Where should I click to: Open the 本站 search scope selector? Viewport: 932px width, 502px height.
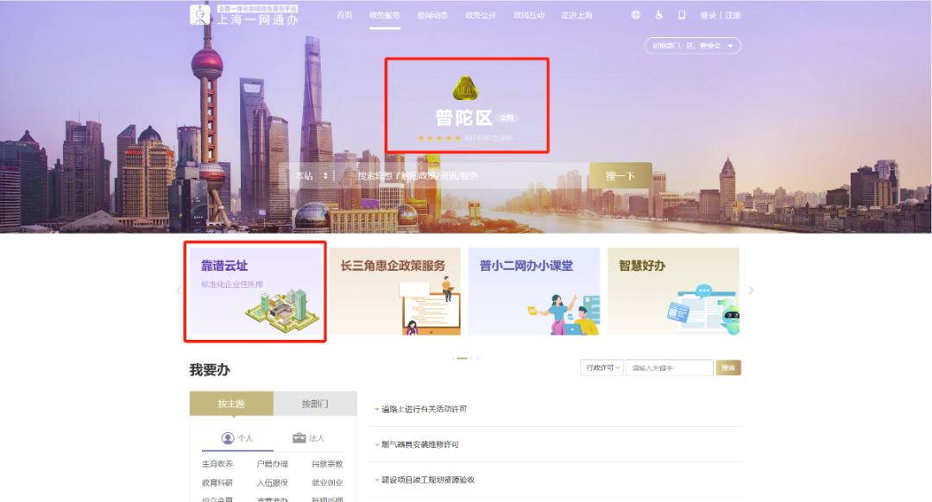312,176
